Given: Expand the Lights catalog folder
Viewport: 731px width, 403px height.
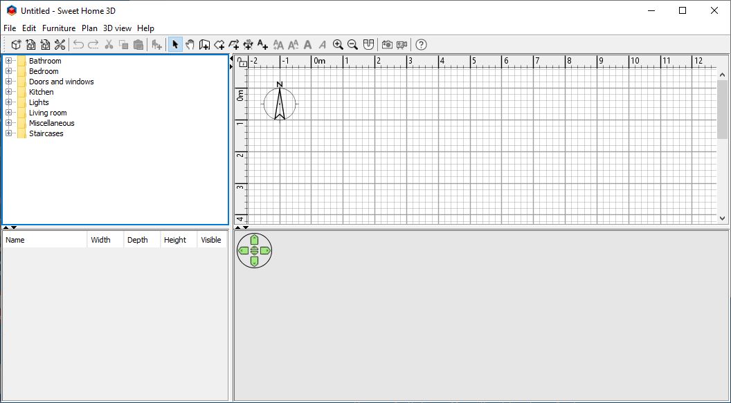Looking at the screenshot, I should [x=8, y=102].
